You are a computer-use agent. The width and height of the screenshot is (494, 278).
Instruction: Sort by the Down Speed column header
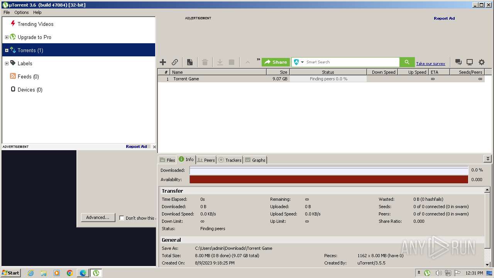click(382, 72)
